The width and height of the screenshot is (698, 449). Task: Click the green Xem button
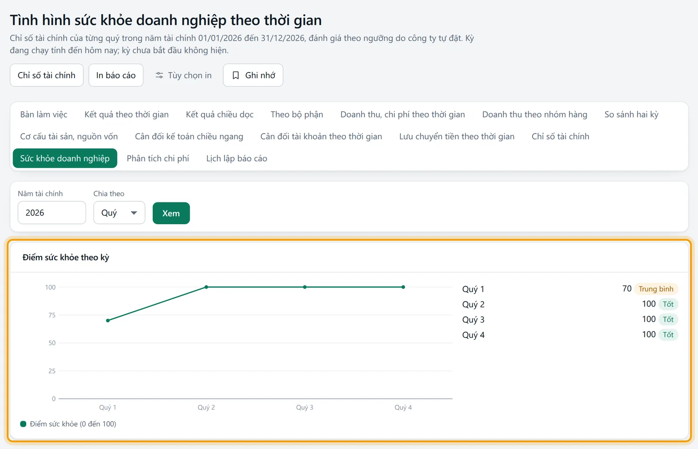(x=171, y=213)
